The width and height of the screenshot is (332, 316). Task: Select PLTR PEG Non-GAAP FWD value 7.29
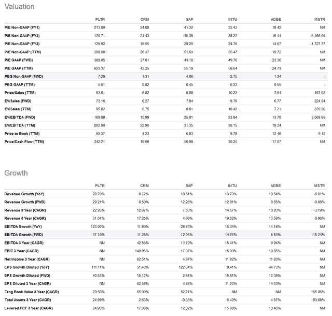pyautogui.click(x=102, y=76)
